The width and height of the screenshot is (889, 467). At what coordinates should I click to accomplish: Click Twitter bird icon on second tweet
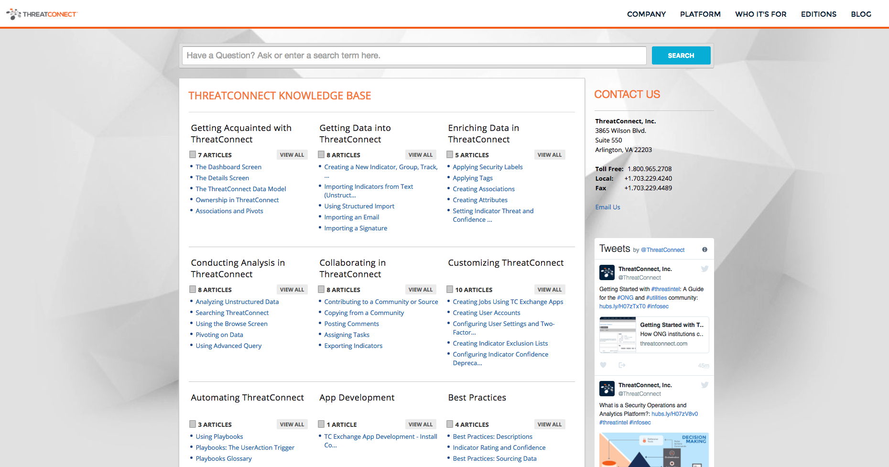click(x=705, y=385)
